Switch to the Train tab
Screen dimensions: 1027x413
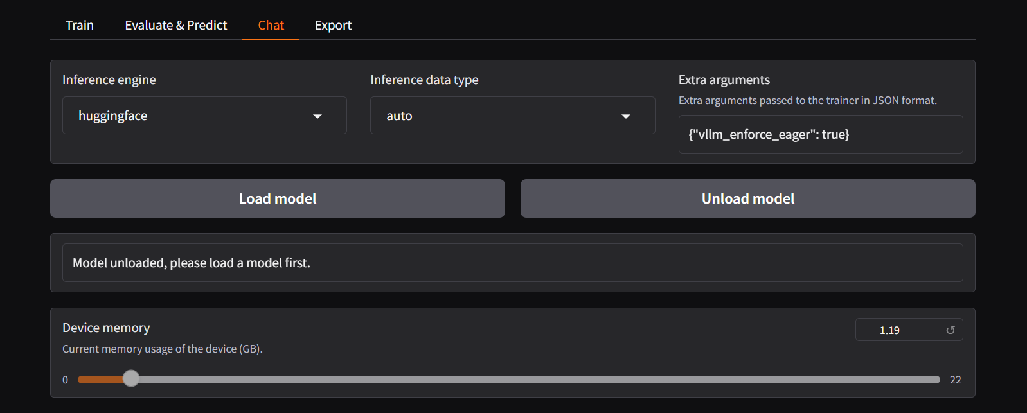80,25
